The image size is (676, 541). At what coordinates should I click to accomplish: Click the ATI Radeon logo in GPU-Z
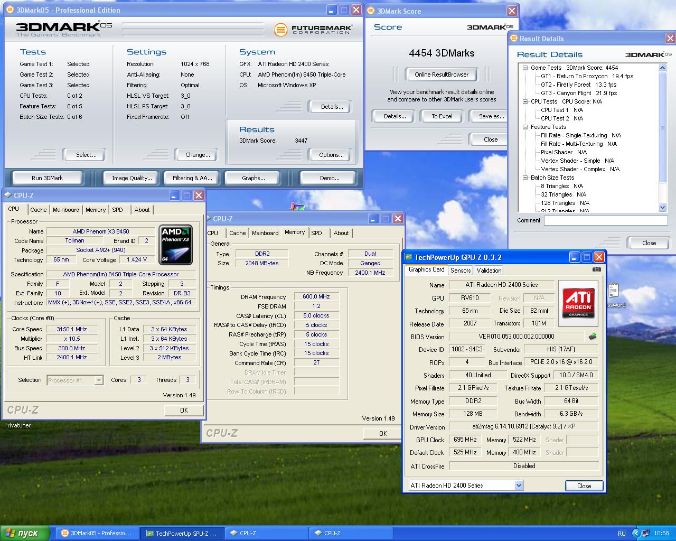578,303
